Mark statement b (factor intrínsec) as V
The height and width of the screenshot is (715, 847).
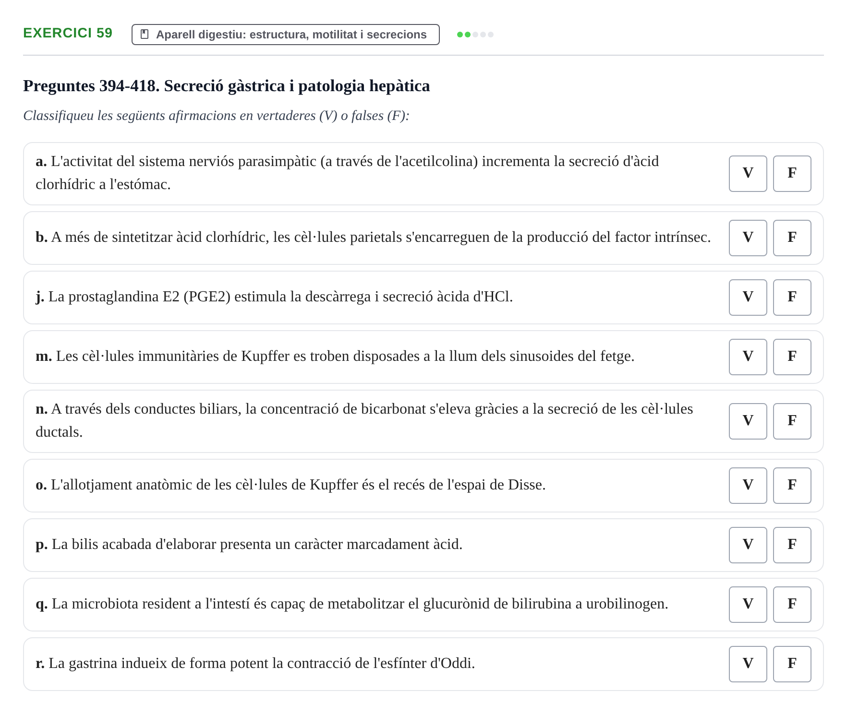tap(748, 238)
